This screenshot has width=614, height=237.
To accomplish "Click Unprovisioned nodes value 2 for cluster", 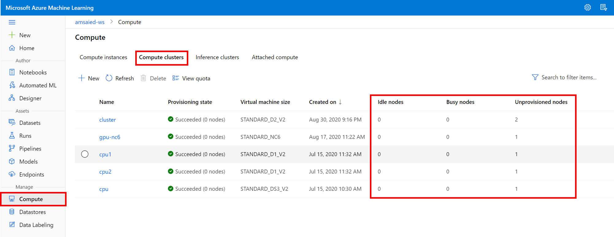I will pyautogui.click(x=516, y=119).
